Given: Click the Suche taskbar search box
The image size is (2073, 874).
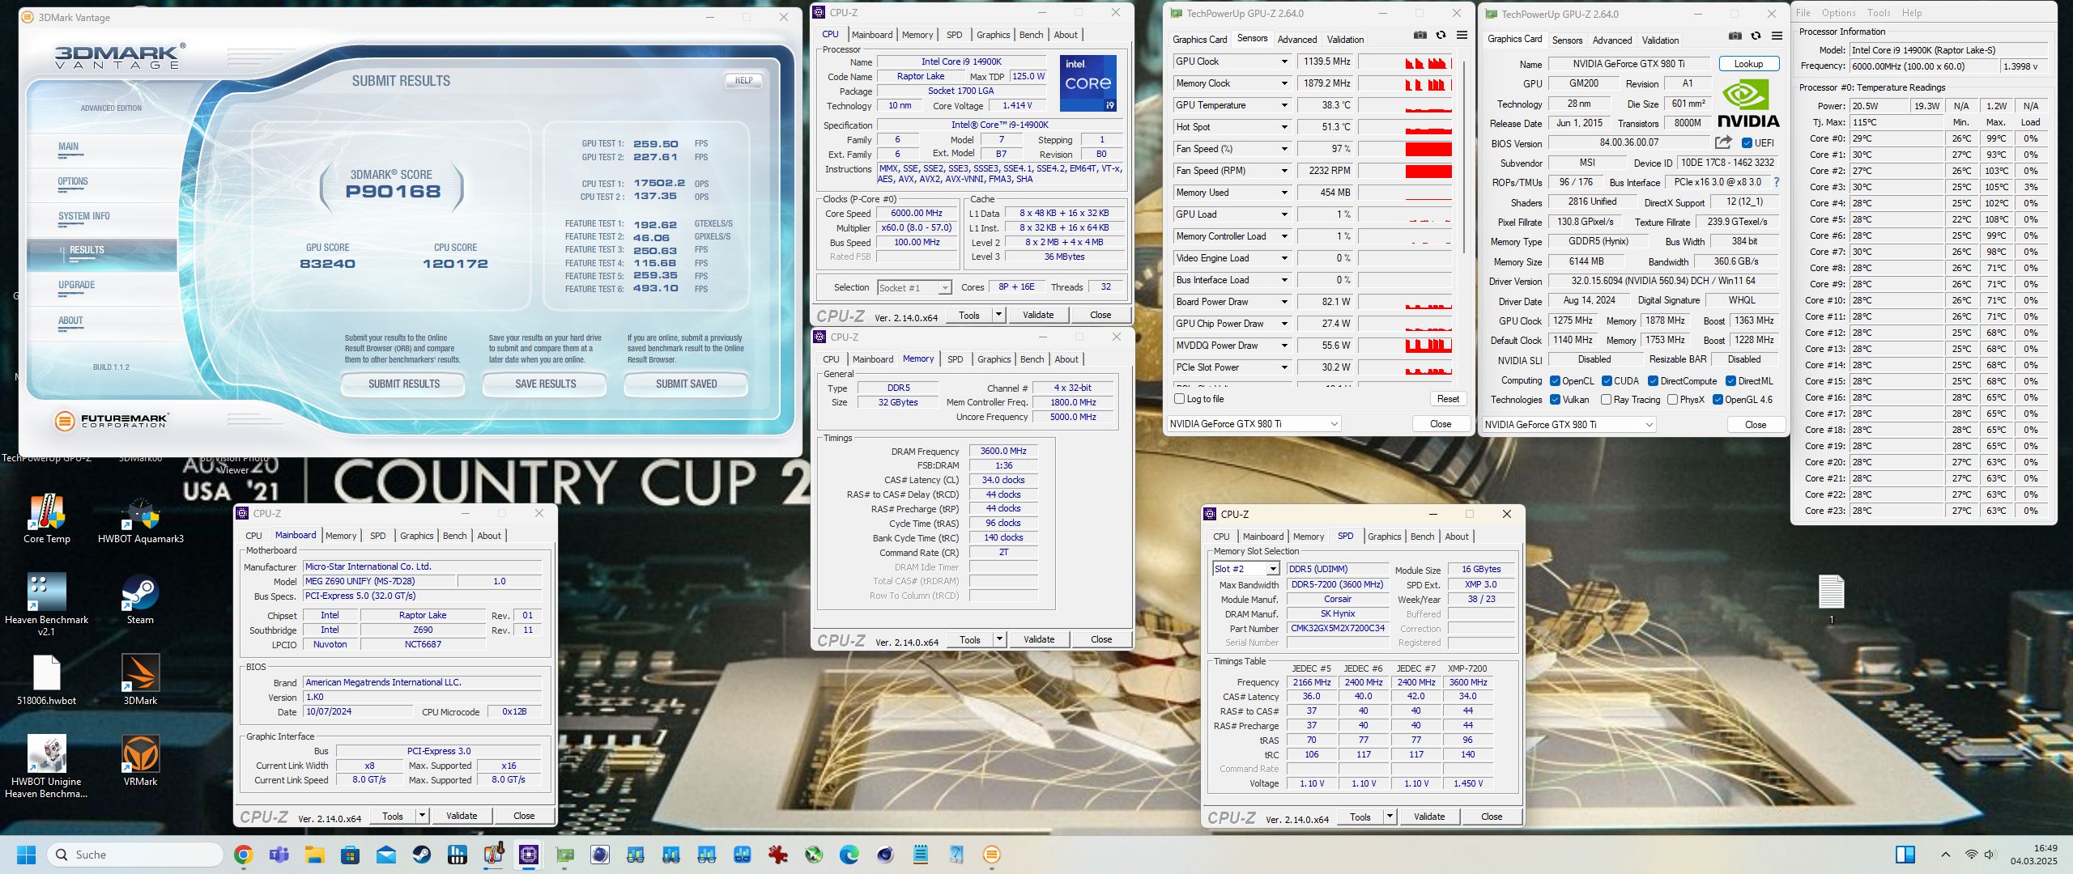Looking at the screenshot, I should click(135, 855).
